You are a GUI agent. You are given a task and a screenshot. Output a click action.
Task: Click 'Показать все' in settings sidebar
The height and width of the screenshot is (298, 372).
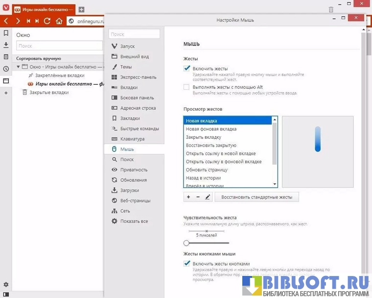point(134,221)
